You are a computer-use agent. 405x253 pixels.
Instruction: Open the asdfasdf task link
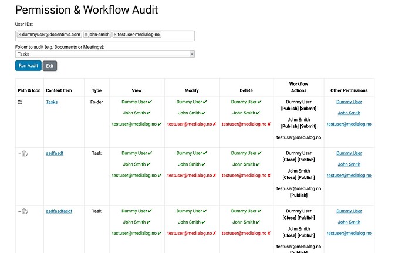(x=55, y=153)
